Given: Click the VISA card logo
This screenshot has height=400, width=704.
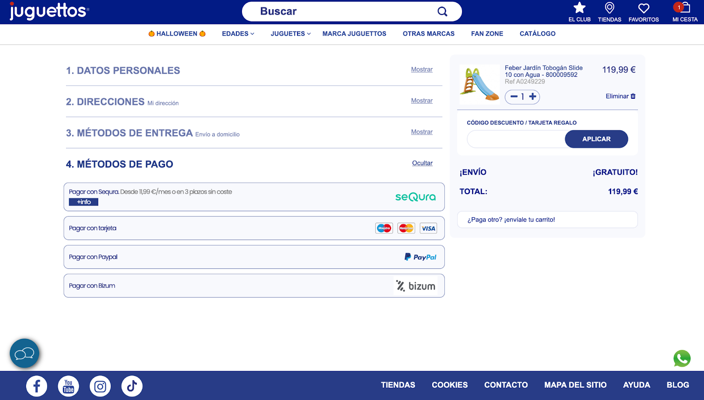Looking at the screenshot, I should pos(428,228).
